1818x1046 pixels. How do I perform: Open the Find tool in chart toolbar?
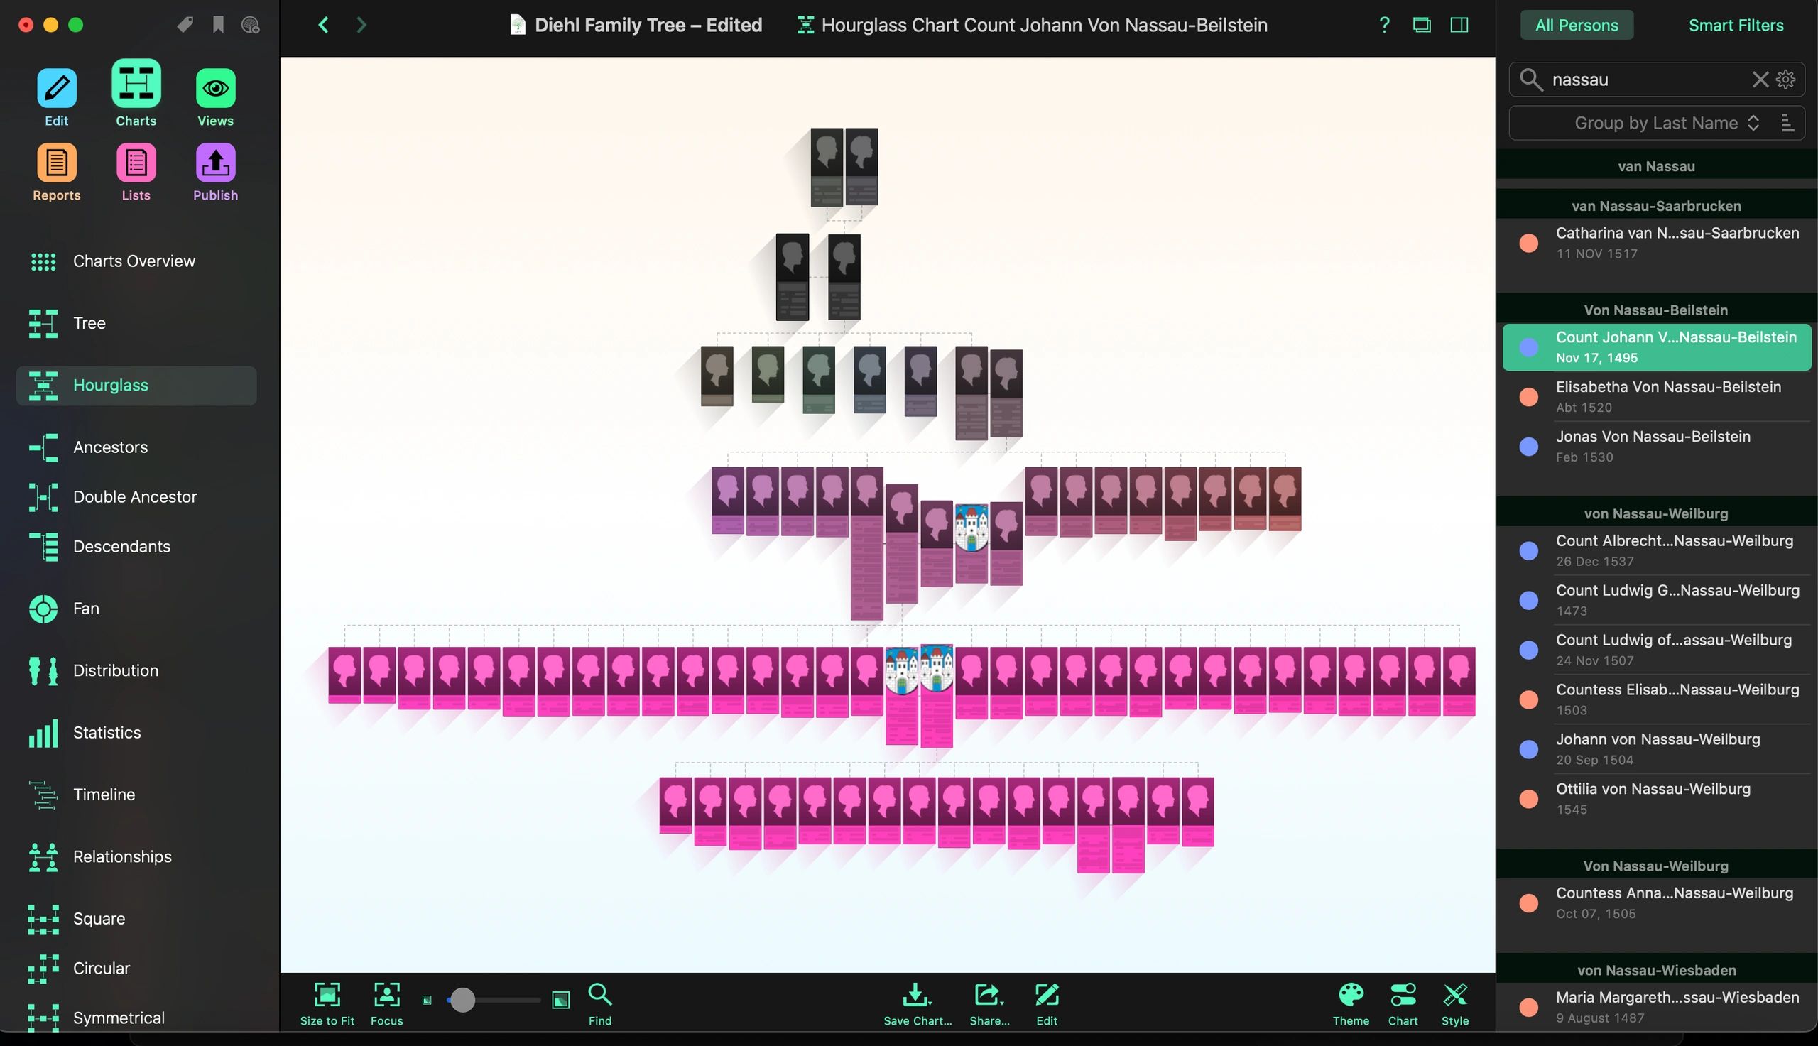(x=600, y=996)
